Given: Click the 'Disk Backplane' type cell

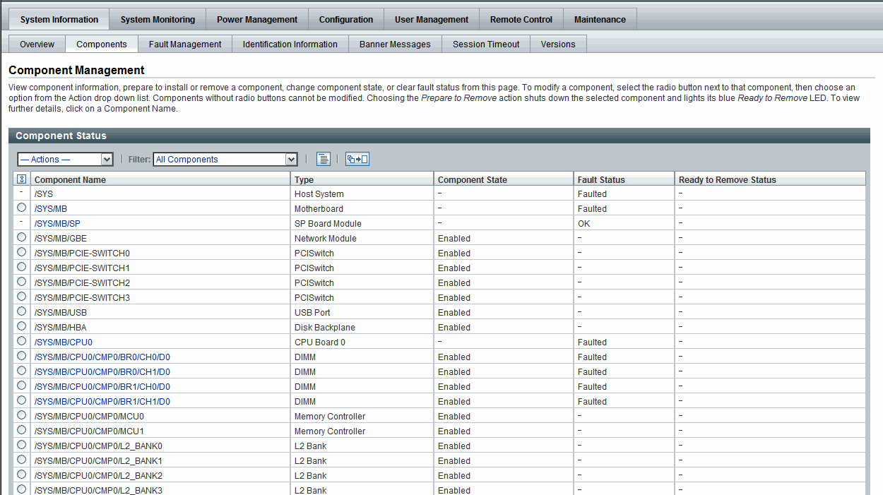Looking at the screenshot, I should pyautogui.click(x=325, y=328).
